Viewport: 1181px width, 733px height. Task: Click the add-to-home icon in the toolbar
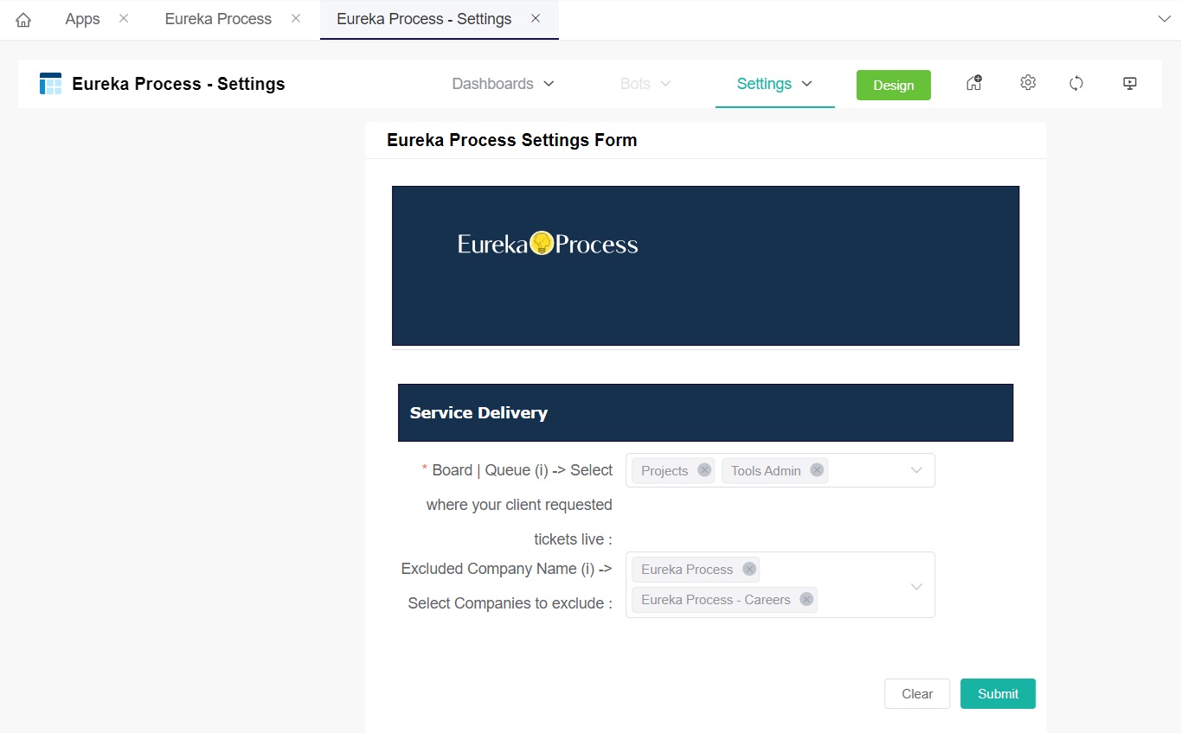pos(973,82)
